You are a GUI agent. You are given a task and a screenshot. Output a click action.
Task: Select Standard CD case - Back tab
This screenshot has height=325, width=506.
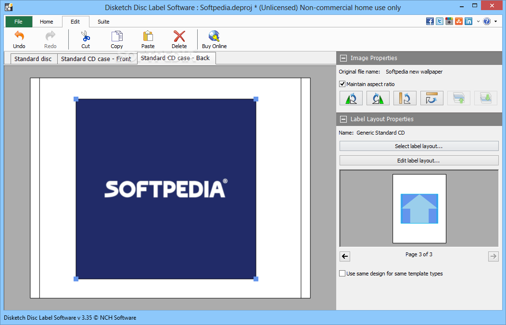175,58
